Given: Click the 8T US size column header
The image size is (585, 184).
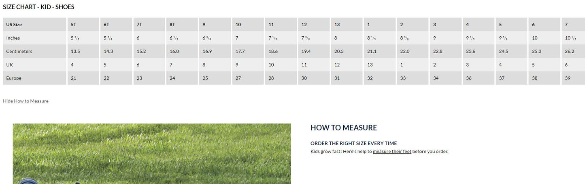Looking at the screenshot, I should [172, 25].
